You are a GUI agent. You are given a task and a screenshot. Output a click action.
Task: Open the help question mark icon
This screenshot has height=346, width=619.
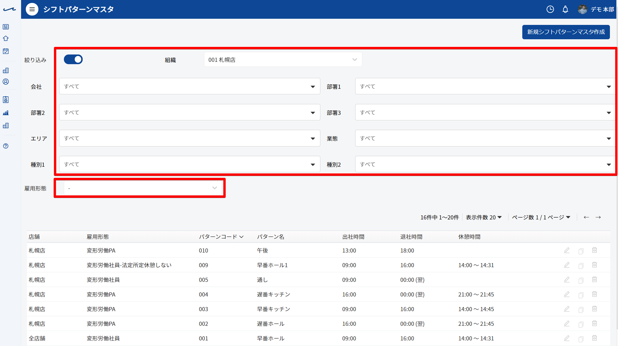click(x=6, y=146)
